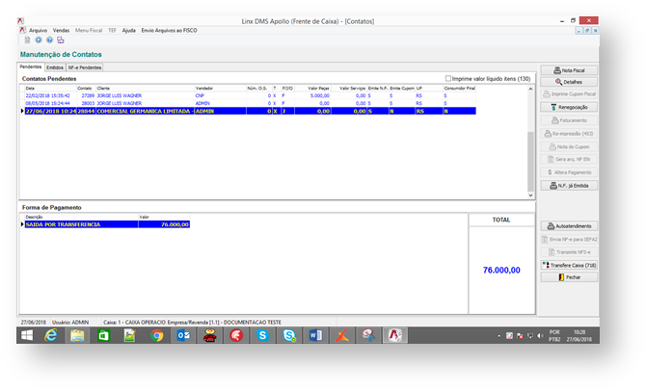Select the Pendentes tab
Viewport: 646px width, 390px height.
31,66
